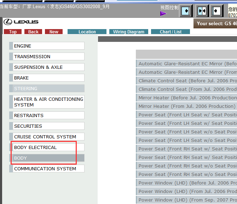Select the SECURITIES category
This screenshot has width=237, height=204.
(x=47, y=126)
